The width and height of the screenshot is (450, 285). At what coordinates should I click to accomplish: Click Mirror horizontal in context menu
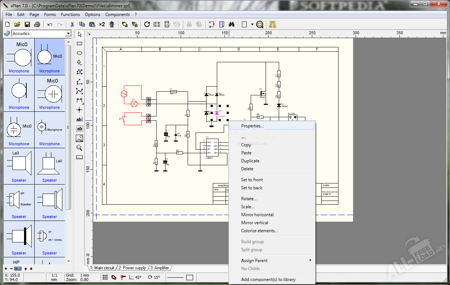point(257,215)
